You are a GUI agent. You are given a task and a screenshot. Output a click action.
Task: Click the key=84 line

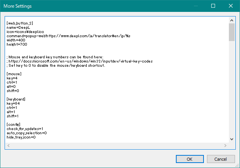pyautogui.click(x=13, y=103)
